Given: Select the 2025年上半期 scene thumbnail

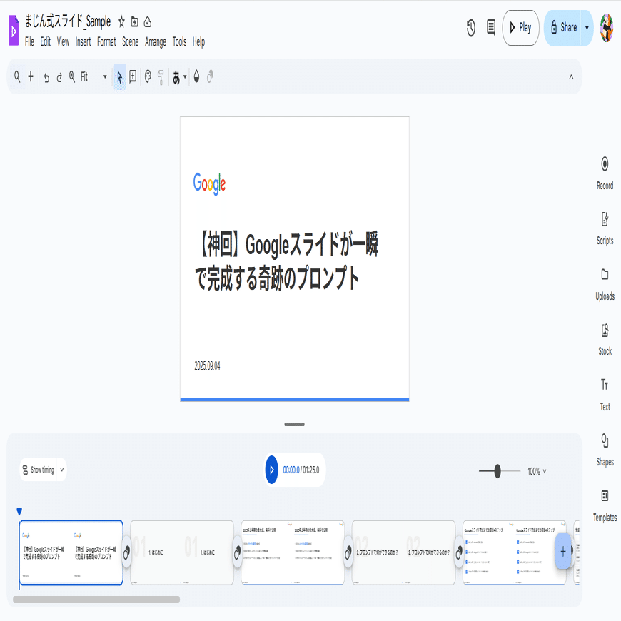Looking at the screenshot, I should click(293, 552).
